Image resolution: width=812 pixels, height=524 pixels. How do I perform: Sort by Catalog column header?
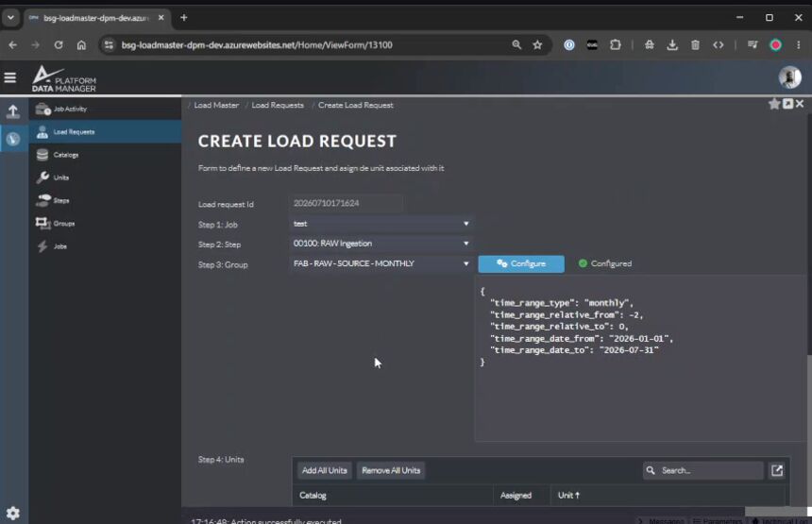[313, 496]
